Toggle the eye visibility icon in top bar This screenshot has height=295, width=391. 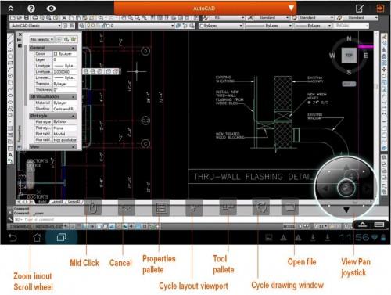51,9
